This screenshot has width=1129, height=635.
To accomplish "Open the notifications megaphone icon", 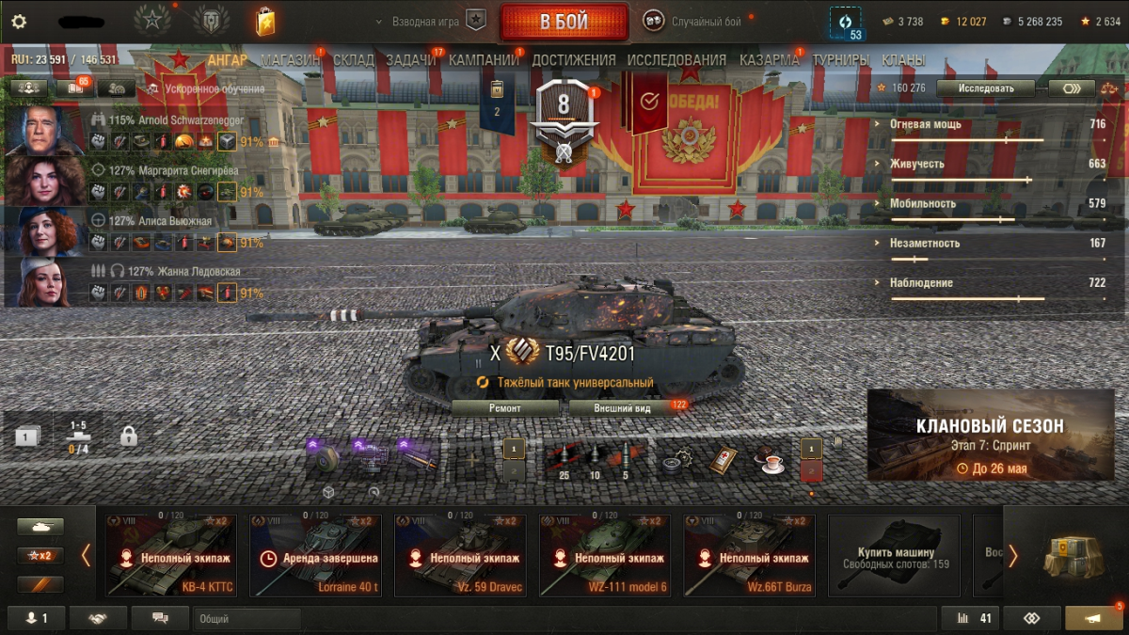I will (x=1093, y=618).
